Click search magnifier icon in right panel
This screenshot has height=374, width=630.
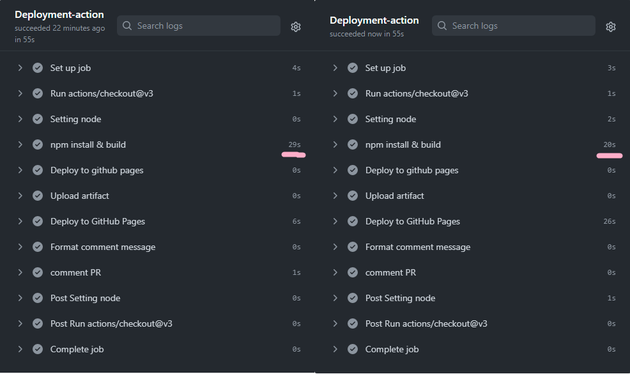coord(442,26)
